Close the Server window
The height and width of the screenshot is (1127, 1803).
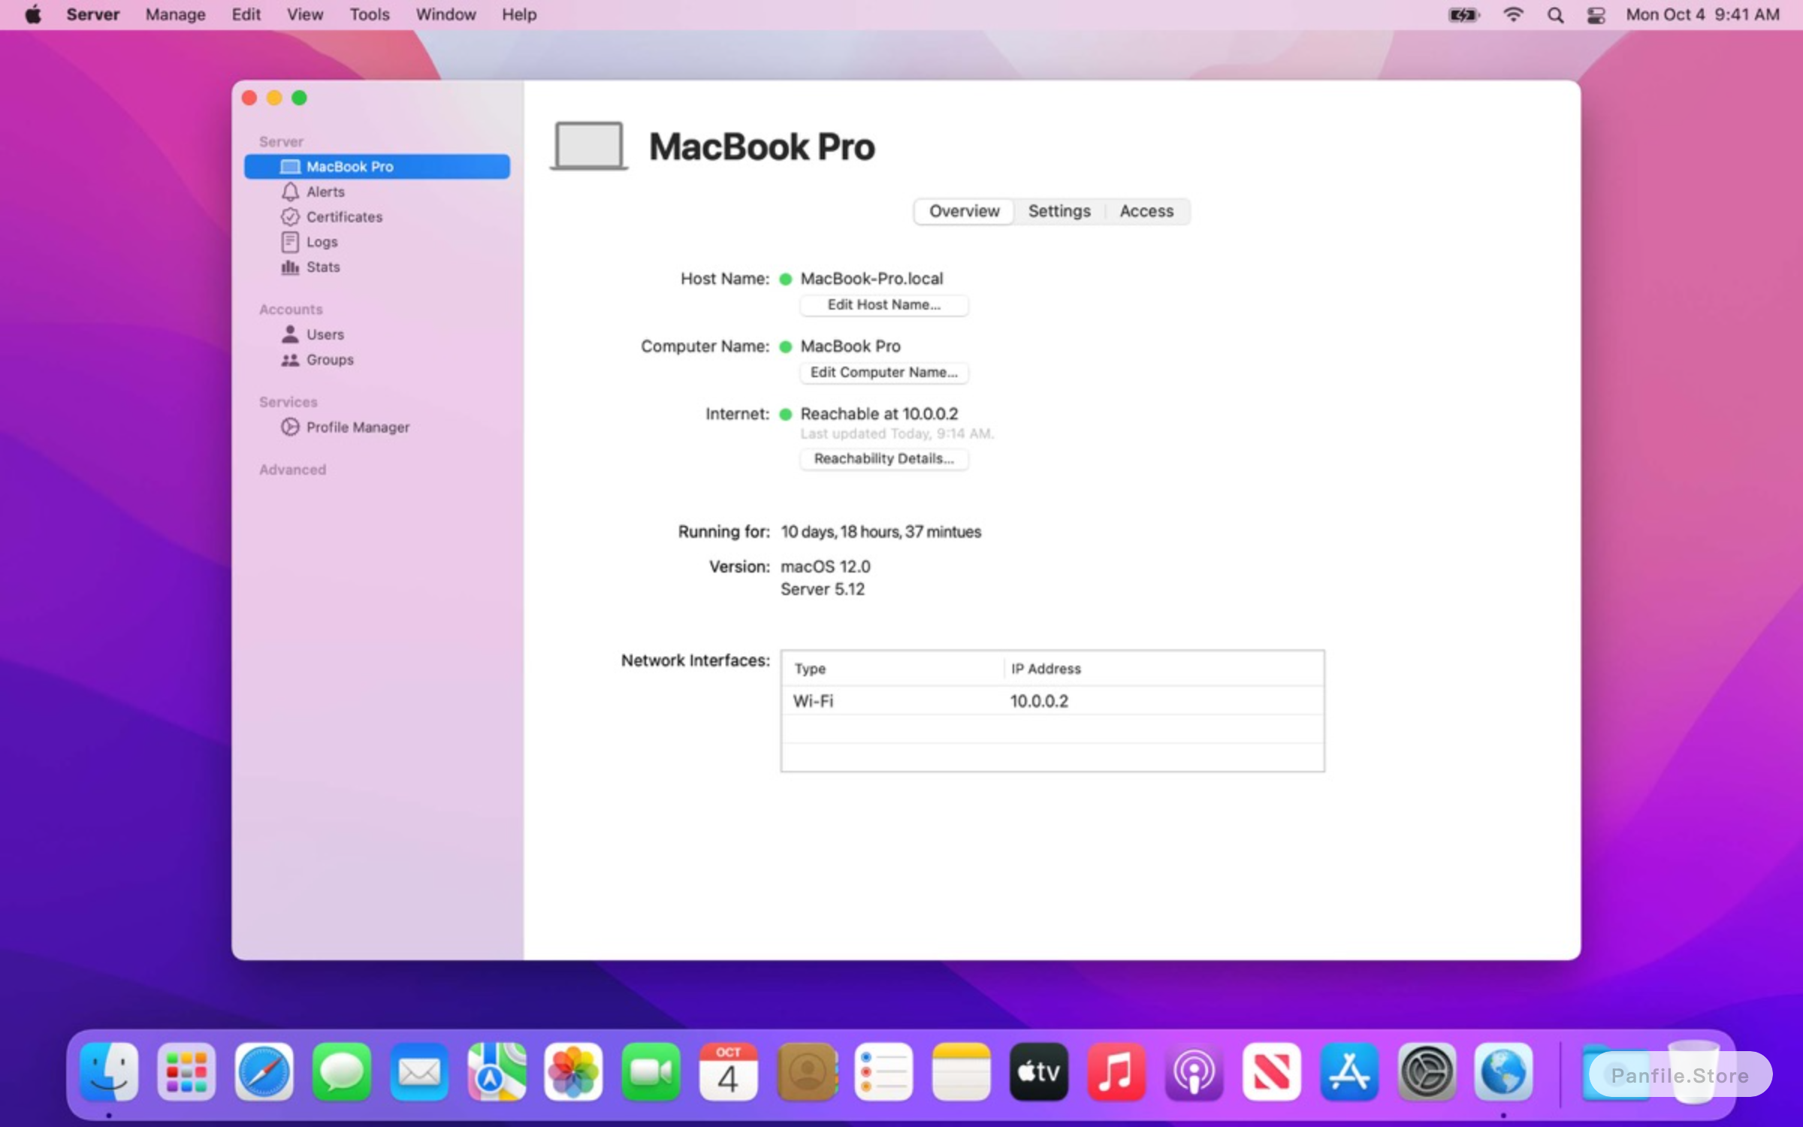tap(249, 98)
